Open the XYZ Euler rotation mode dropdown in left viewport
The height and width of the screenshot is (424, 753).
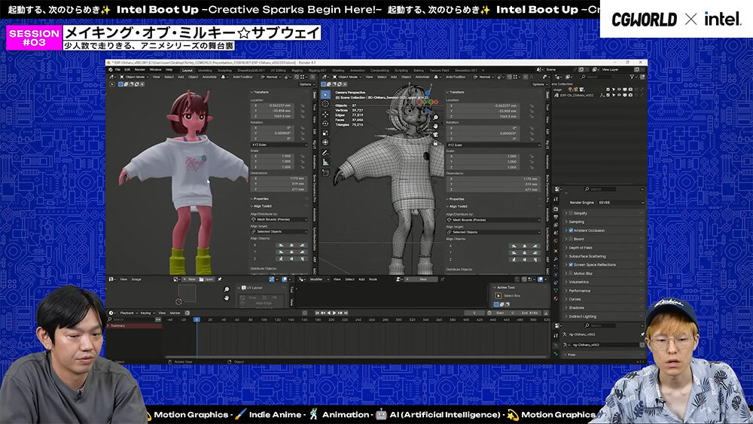click(x=279, y=145)
